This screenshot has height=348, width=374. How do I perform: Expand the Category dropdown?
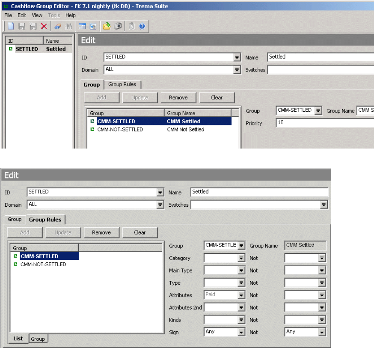click(x=241, y=259)
